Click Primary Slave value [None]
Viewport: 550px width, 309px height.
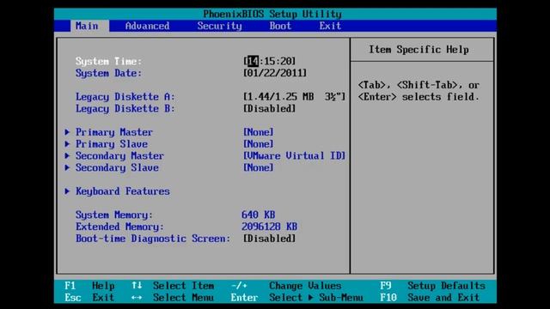(258, 144)
